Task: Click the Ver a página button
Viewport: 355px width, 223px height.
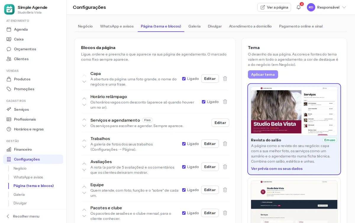Action: click(x=274, y=7)
